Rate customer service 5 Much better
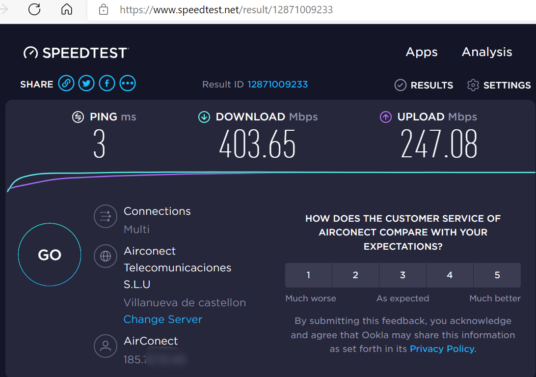Image resolution: width=536 pixels, height=377 pixels. [497, 275]
